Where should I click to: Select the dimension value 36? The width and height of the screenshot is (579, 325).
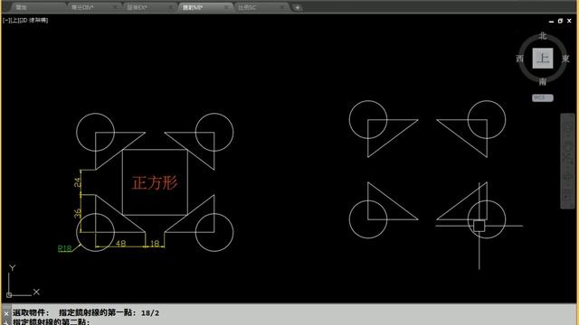tap(77, 213)
